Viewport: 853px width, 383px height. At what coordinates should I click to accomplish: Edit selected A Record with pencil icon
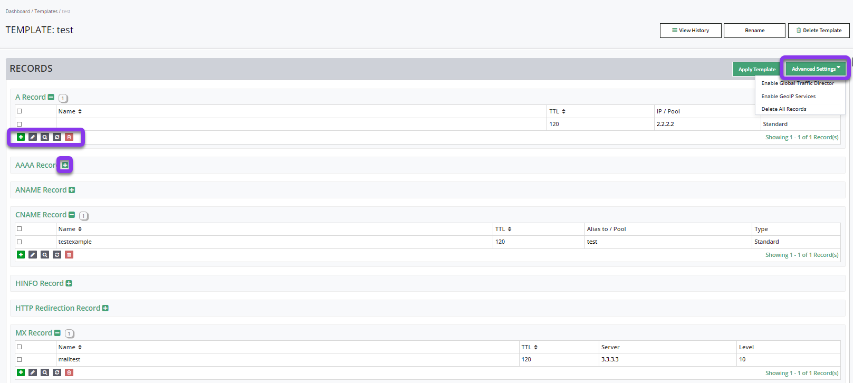click(33, 137)
